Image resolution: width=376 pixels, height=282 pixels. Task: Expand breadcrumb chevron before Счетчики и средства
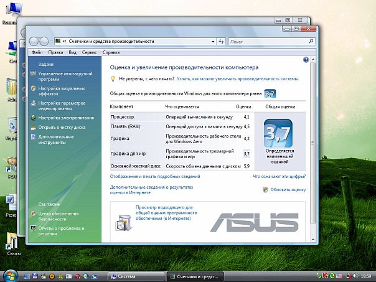(x=64, y=41)
